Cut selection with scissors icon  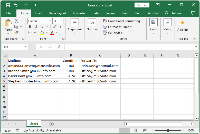[16, 21]
